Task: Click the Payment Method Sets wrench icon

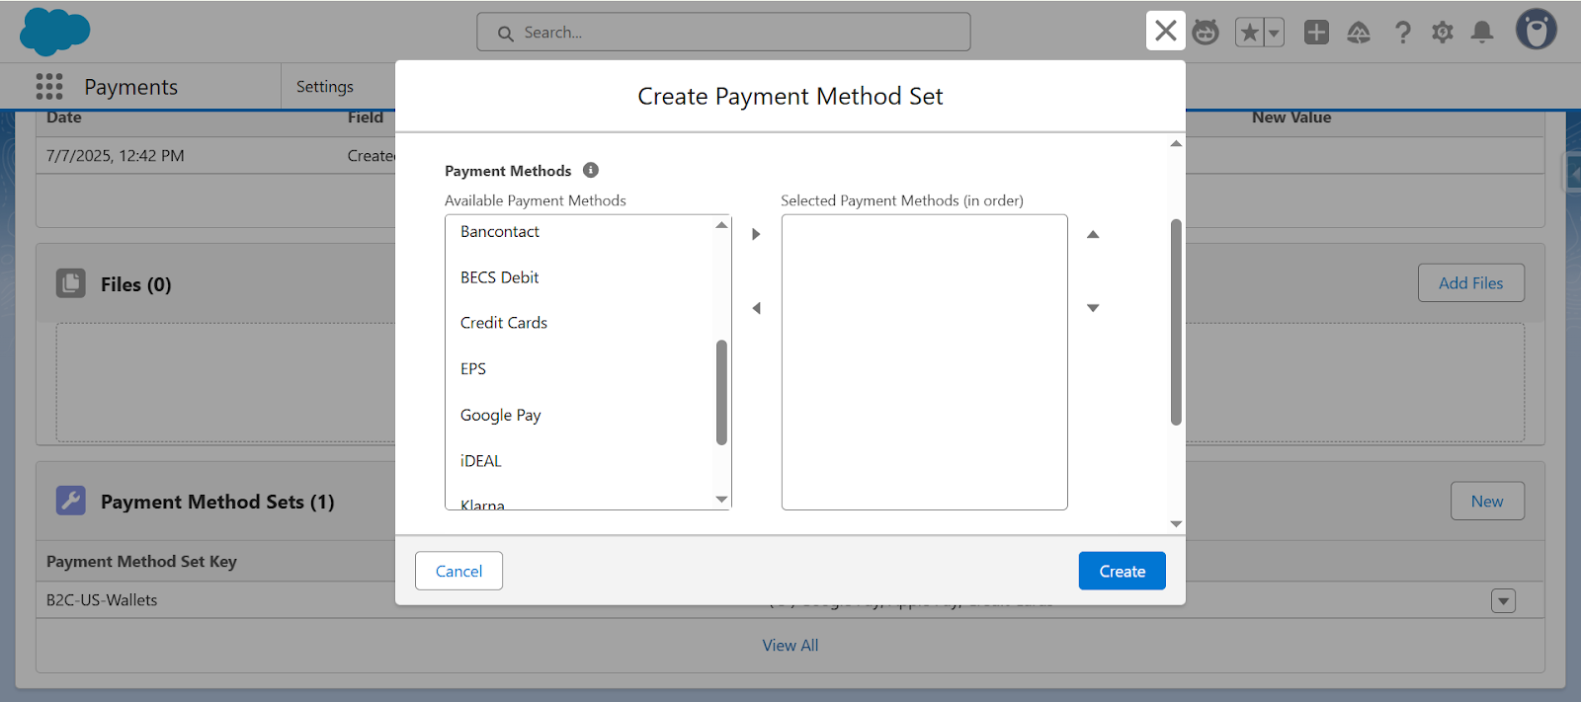Action: click(71, 501)
